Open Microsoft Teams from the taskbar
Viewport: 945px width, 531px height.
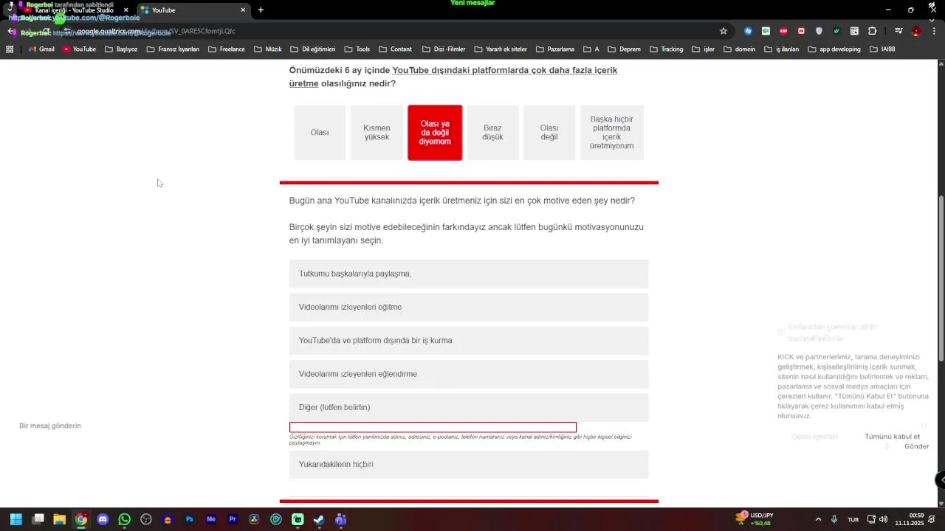point(340,519)
